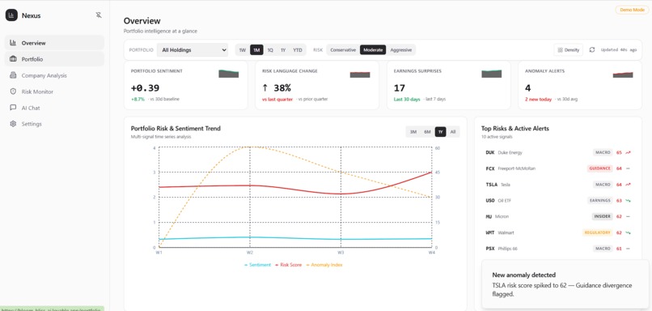Open Overview in the sidebar

(54, 43)
